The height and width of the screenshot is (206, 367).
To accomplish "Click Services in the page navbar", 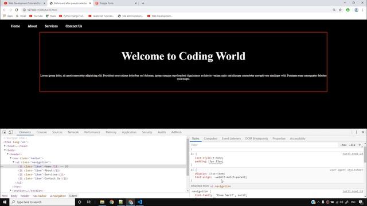I will point(51,26).
